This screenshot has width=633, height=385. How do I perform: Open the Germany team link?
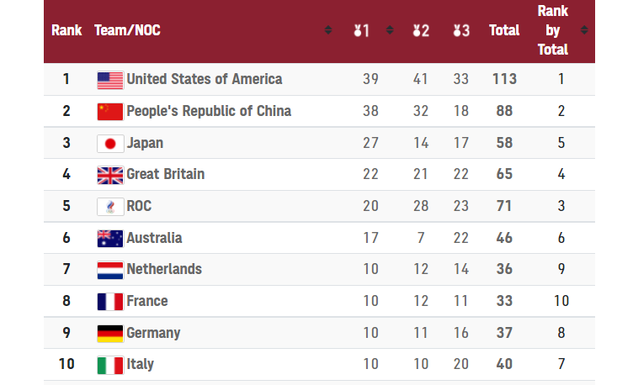pyautogui.click(x=153, y=333)
